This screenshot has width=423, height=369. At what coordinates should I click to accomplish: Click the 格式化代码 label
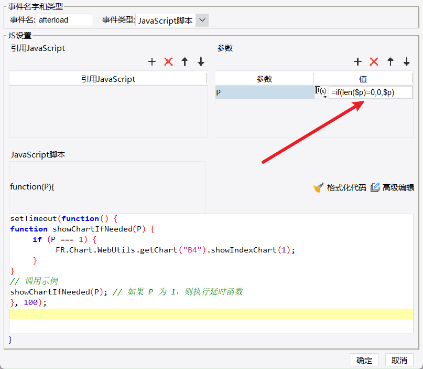pos(346,187)
